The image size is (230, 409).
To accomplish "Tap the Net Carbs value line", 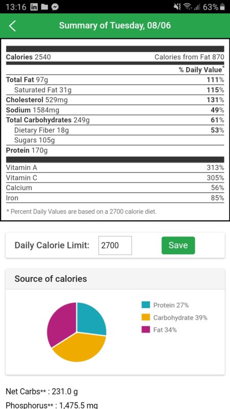I will click(x=42, y=392).
